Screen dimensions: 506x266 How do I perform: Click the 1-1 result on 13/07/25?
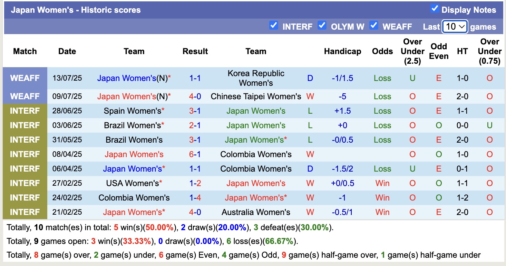[x=195, y=78]
